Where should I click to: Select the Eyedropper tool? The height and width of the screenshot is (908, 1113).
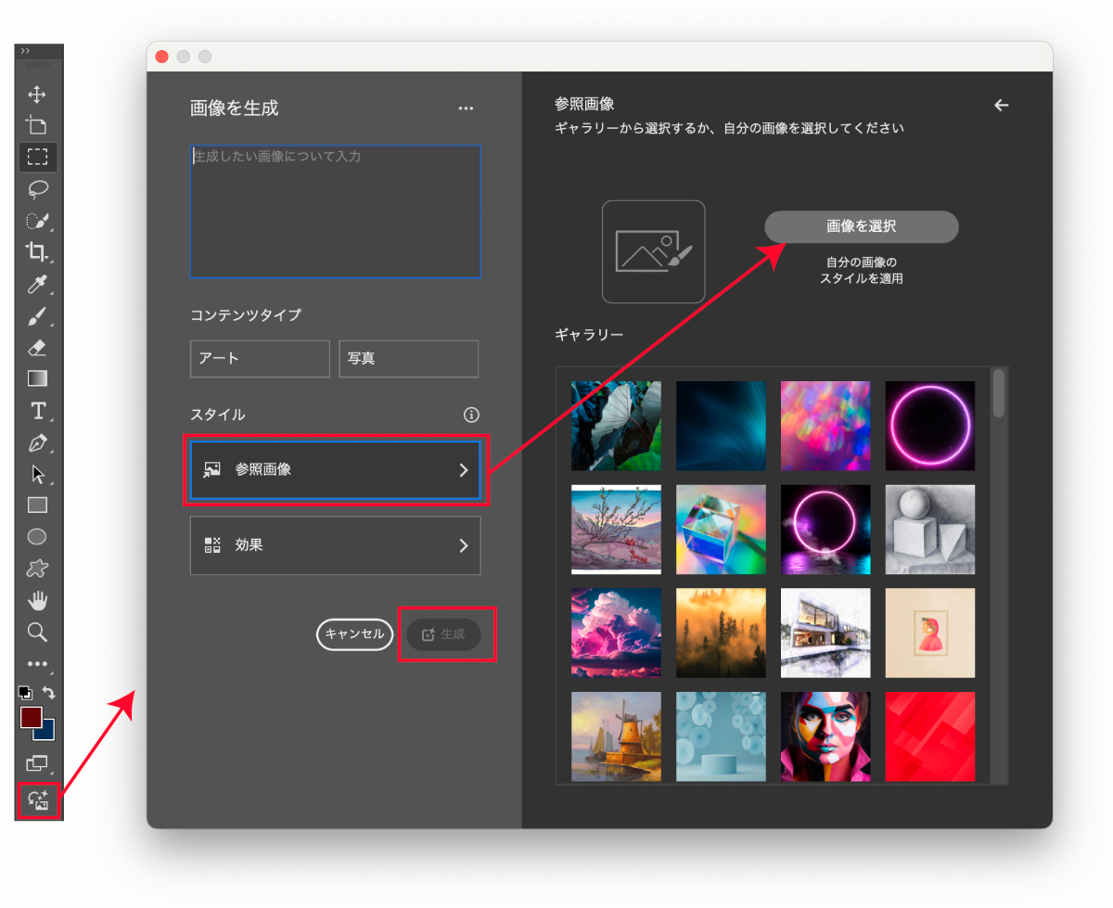[37, 284]
